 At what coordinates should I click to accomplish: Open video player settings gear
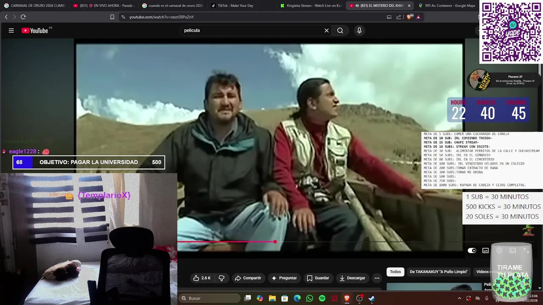click(499, 250)
